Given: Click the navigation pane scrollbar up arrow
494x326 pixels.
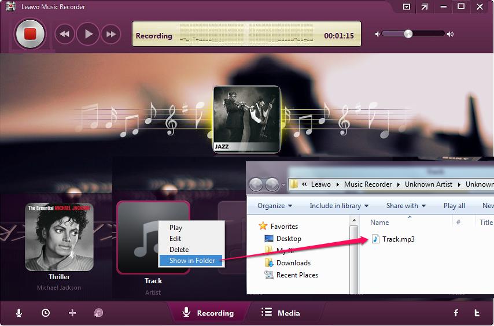Looking at the screenshot, I should [x=354, y=220].
